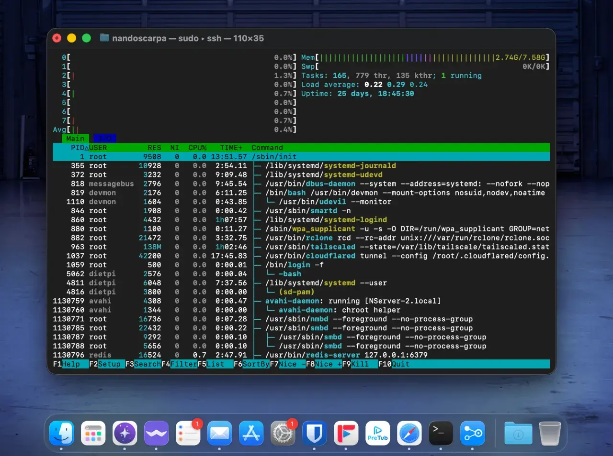Switch to the Main tab in htop
Image resolution: width=613 pixels, height=456 pixels.
[75, 139]
